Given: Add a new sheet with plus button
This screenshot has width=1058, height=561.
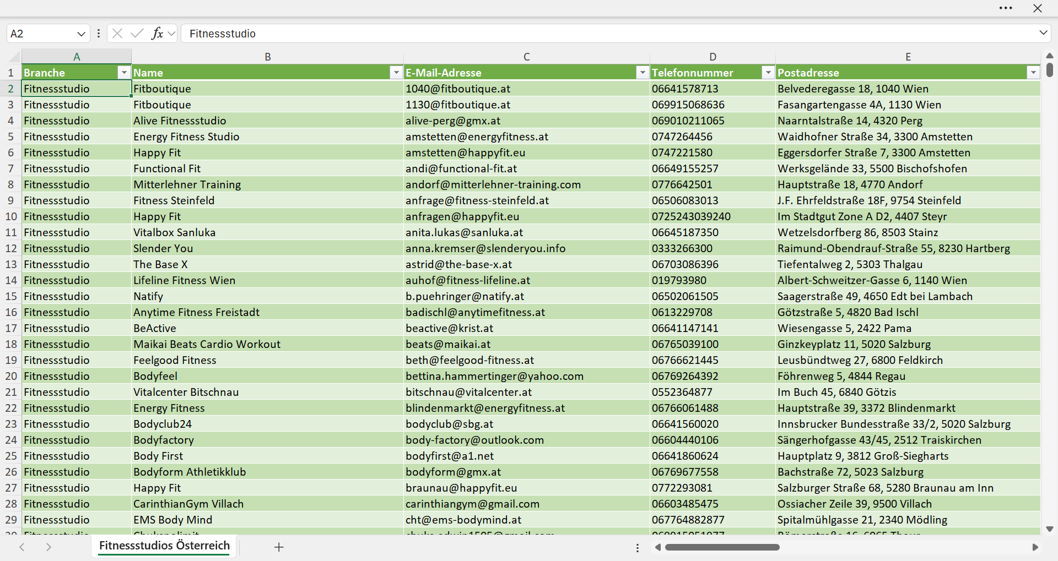Looking at the screenshot, I should tap(279, 547).
